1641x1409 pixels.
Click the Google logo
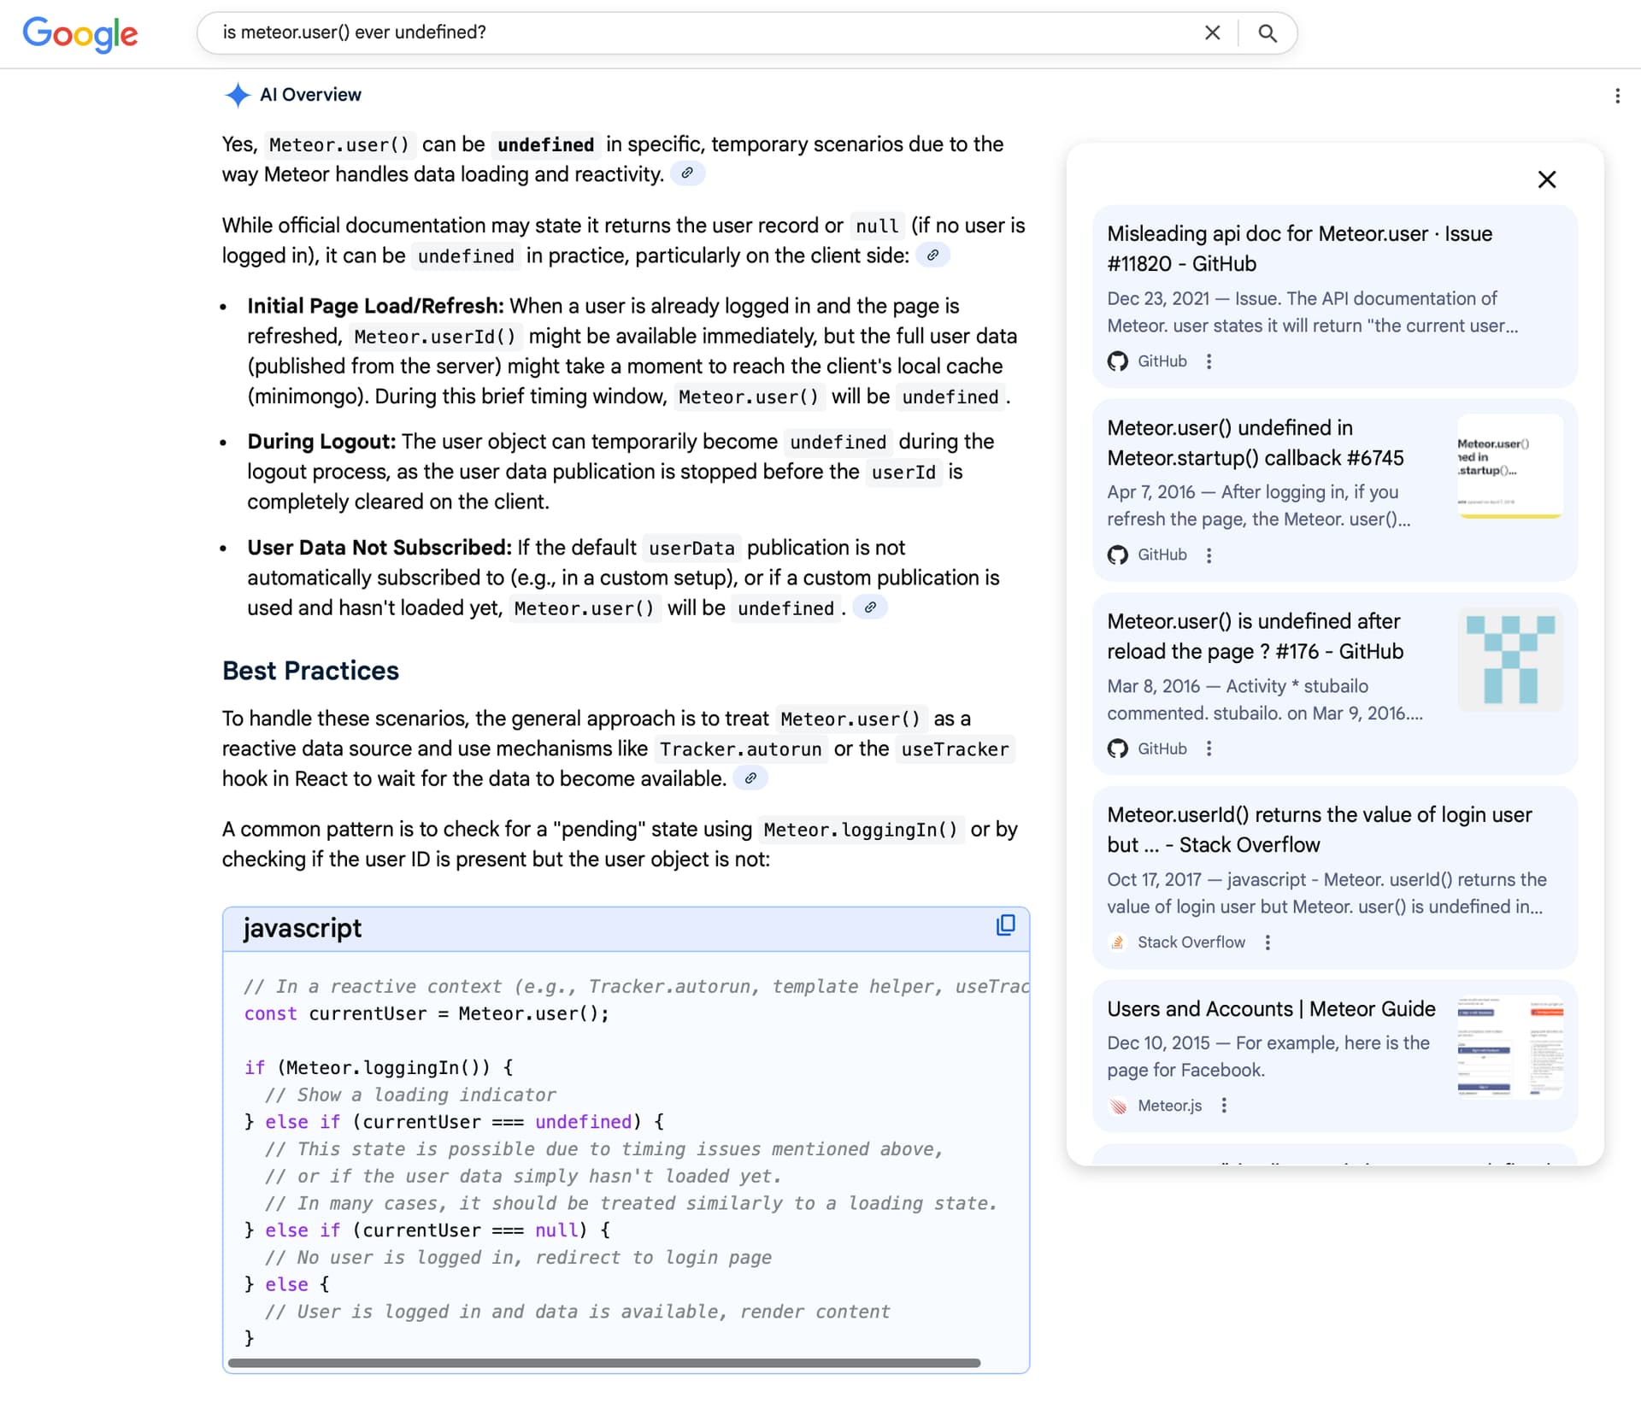tap(79, 34)
